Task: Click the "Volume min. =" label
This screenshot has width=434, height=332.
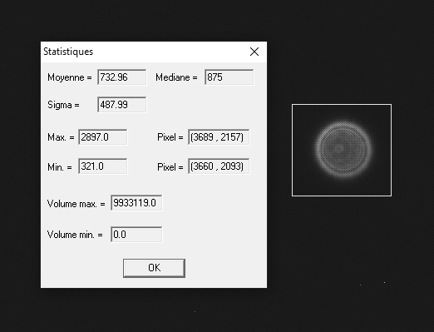Action: 75,235
